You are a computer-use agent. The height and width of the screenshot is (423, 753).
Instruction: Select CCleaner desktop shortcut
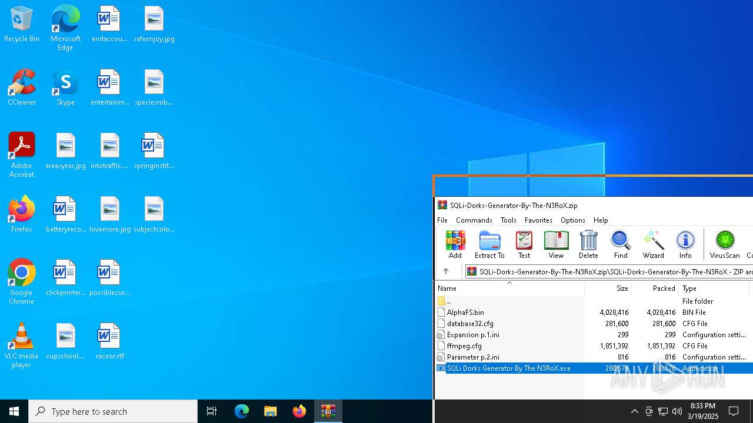pyautogui.click(x=22, y=88)
